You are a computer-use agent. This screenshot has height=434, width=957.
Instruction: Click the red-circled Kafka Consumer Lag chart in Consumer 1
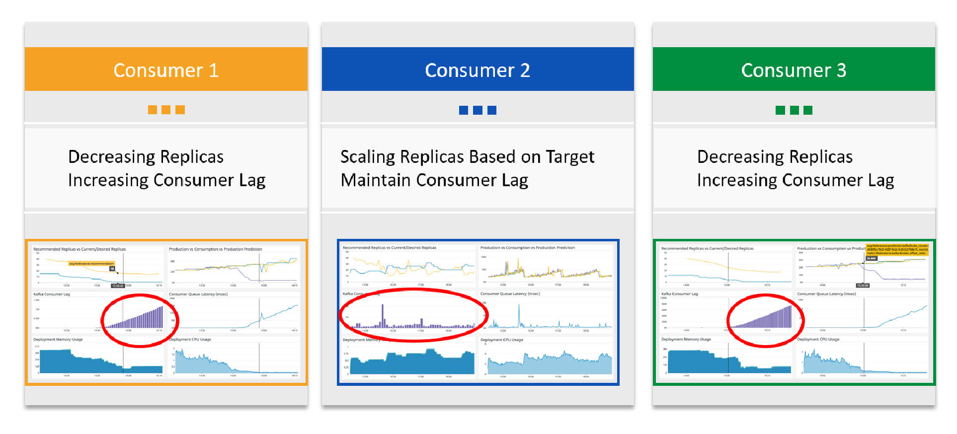click(x=140, y=320)
